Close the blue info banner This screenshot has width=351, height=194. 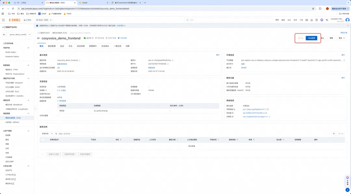click(348, 26)
